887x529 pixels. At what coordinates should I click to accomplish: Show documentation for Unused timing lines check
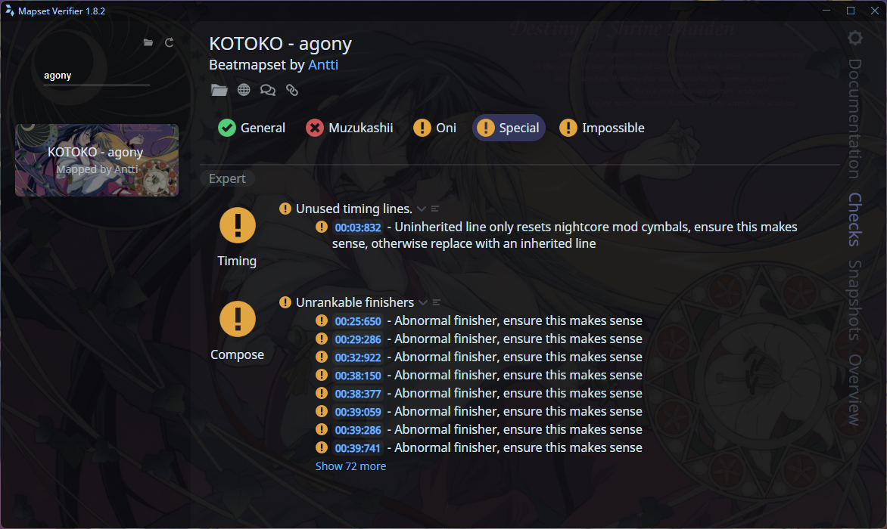436,209
